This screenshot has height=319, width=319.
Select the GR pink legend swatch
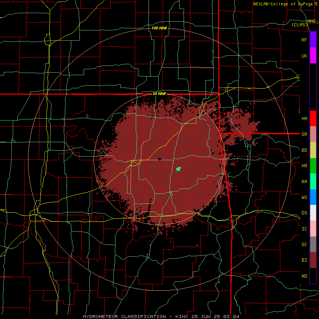313,134
